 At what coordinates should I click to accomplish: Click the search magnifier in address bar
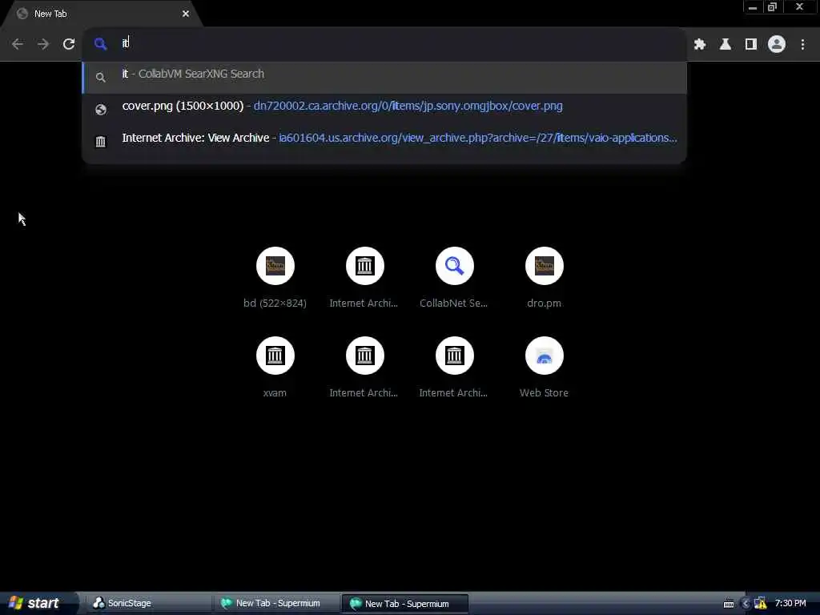[x=100, y=44]
